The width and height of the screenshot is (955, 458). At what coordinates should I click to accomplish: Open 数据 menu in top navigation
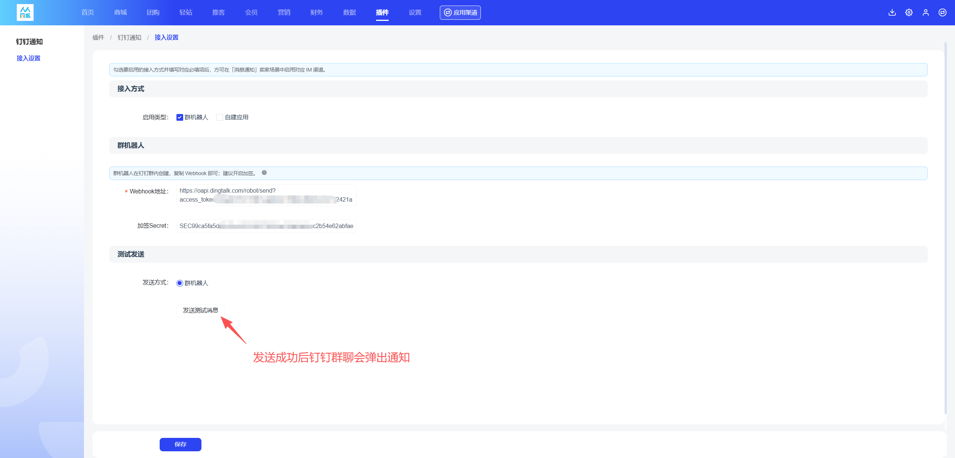coord(350,12)
